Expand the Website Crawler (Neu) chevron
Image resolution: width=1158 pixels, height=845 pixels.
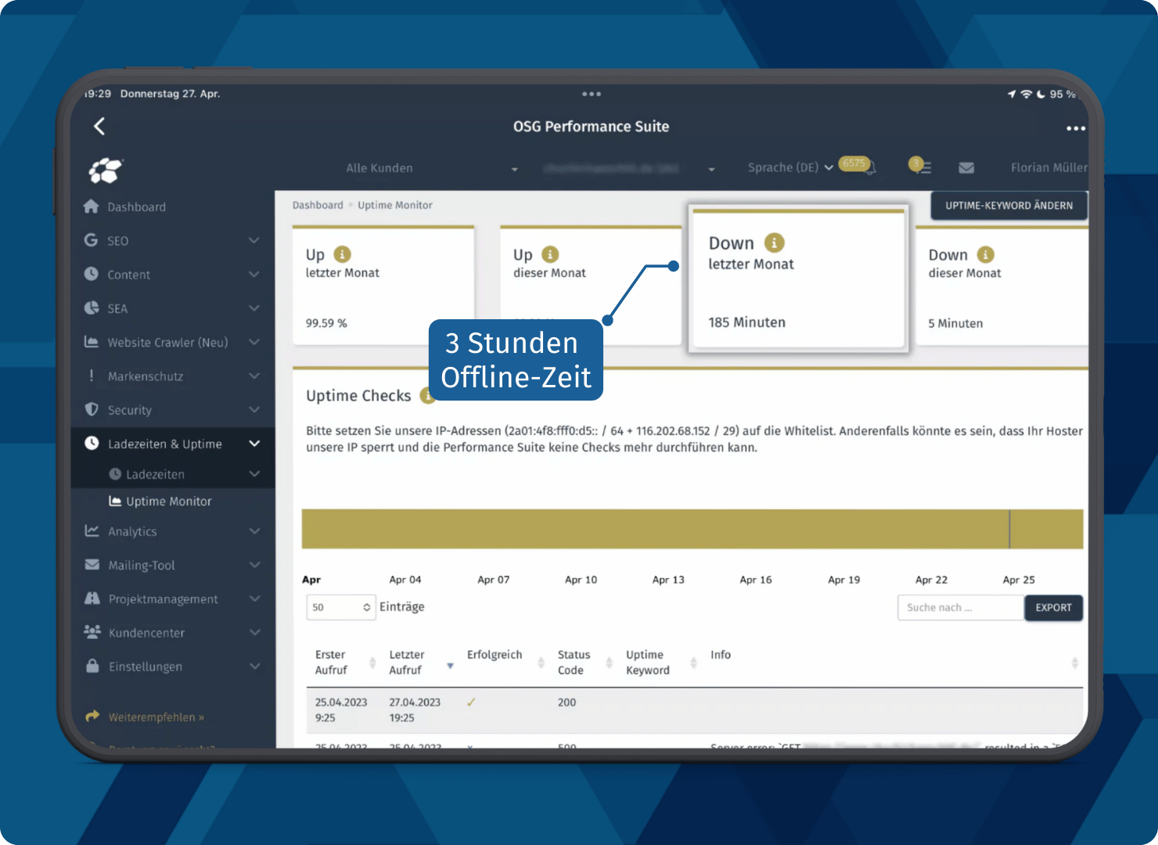pyautogui.click(x=254, y=342)
